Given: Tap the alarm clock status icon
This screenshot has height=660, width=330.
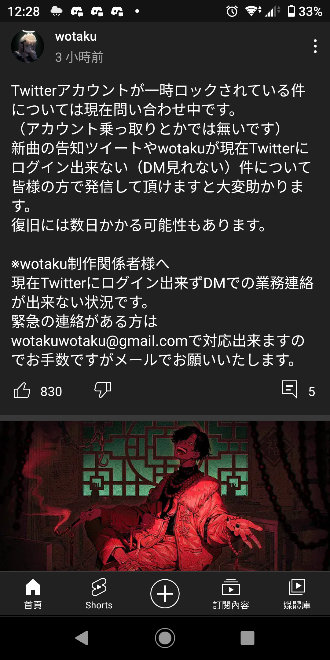Looking at the screenshot, I should 232,11.
